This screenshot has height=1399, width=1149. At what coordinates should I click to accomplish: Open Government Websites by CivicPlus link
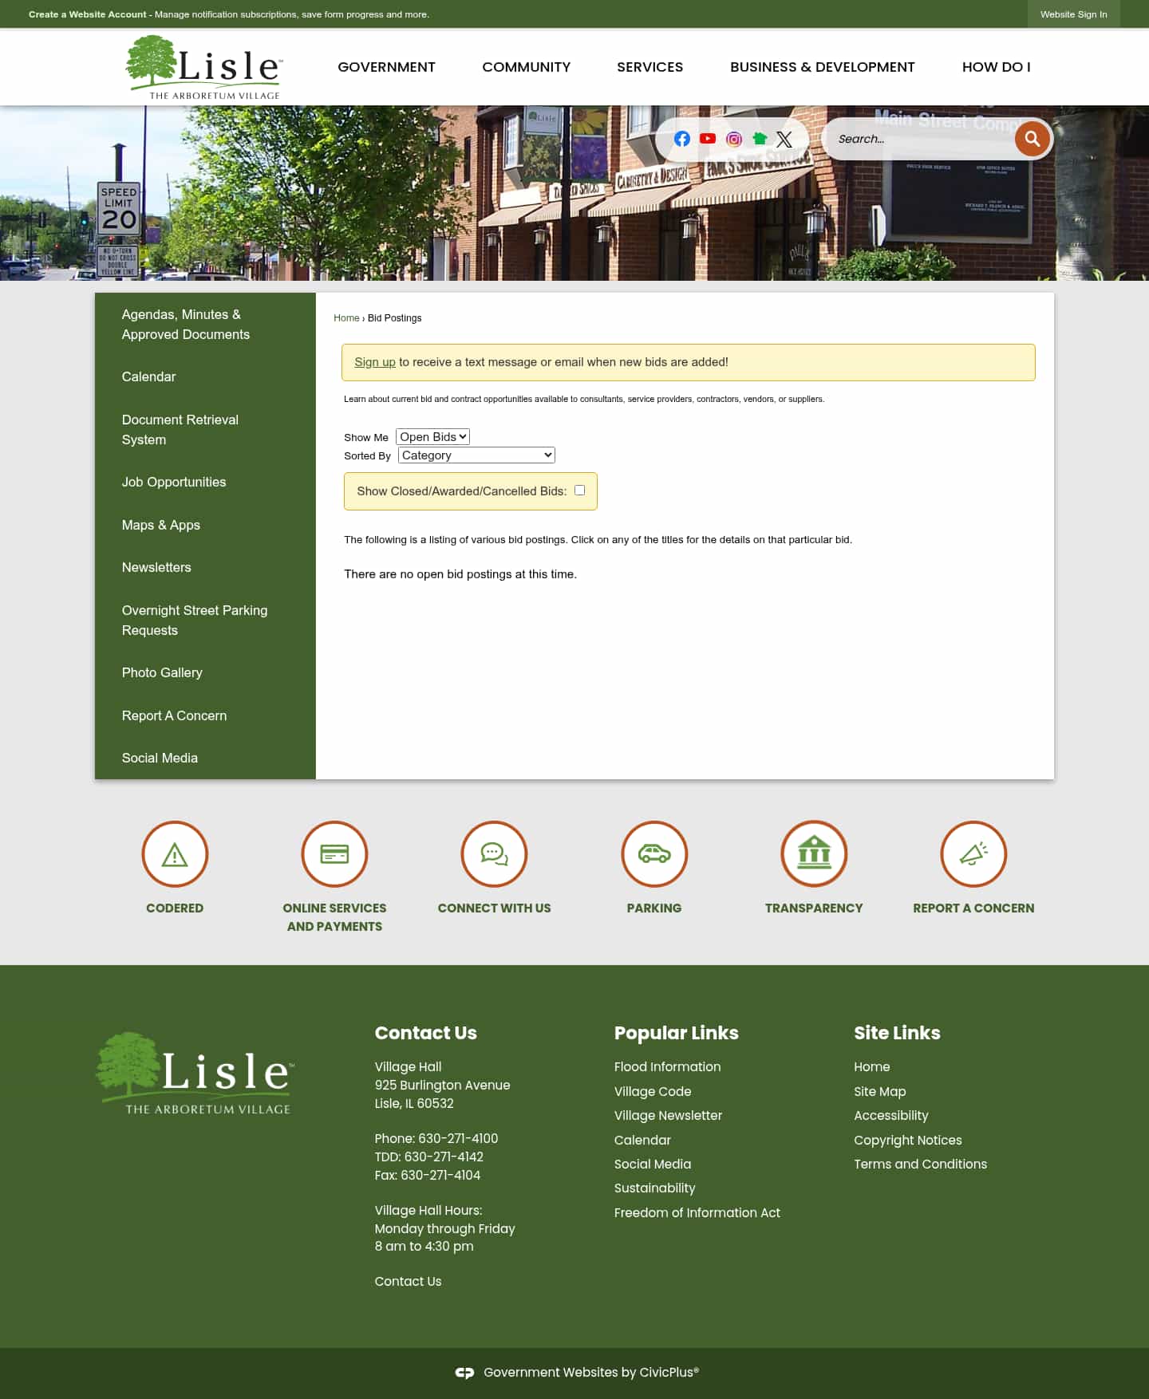point(591,1373)
